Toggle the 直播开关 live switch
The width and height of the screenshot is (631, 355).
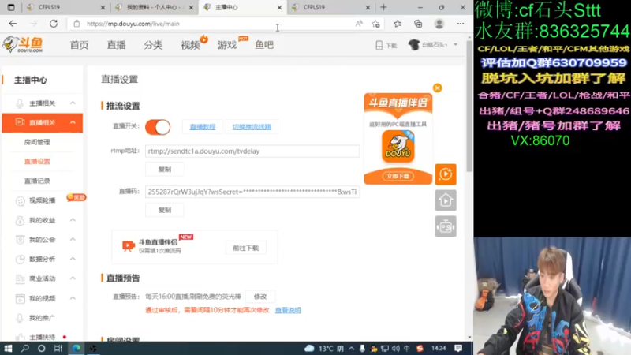point(158,127)
